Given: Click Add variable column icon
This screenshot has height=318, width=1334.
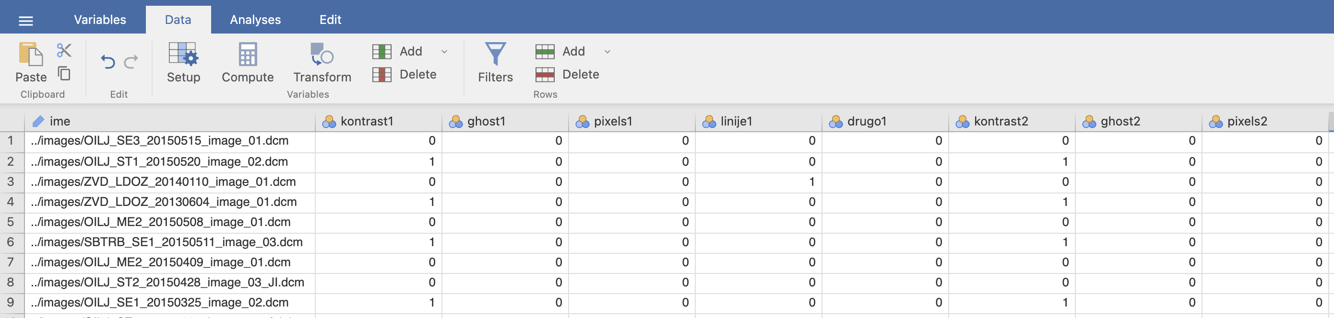Looking at the screenshot, I should coord(381,51).
